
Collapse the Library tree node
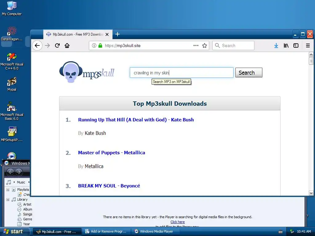(8, 200)
